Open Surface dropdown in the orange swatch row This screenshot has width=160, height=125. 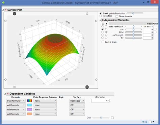point(77,114)
